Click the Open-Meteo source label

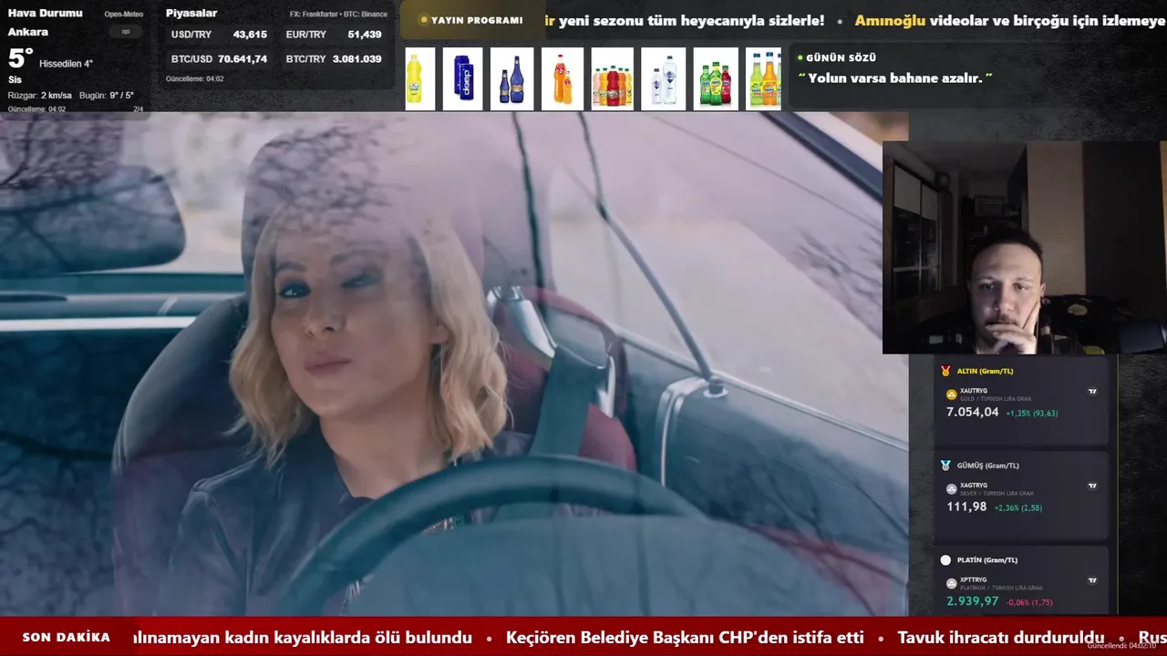pos(123,15)
